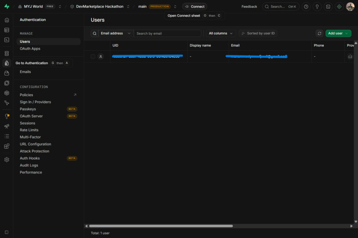Viewport: 358px width, 238px height.
Task: Open the All columns dropdown
Action: pyautogui.click(x=221, y=34)
